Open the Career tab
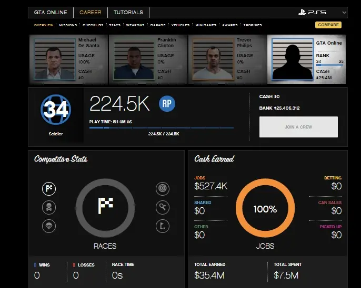Viewport: 361px width, 288px height. pos(91,13)
